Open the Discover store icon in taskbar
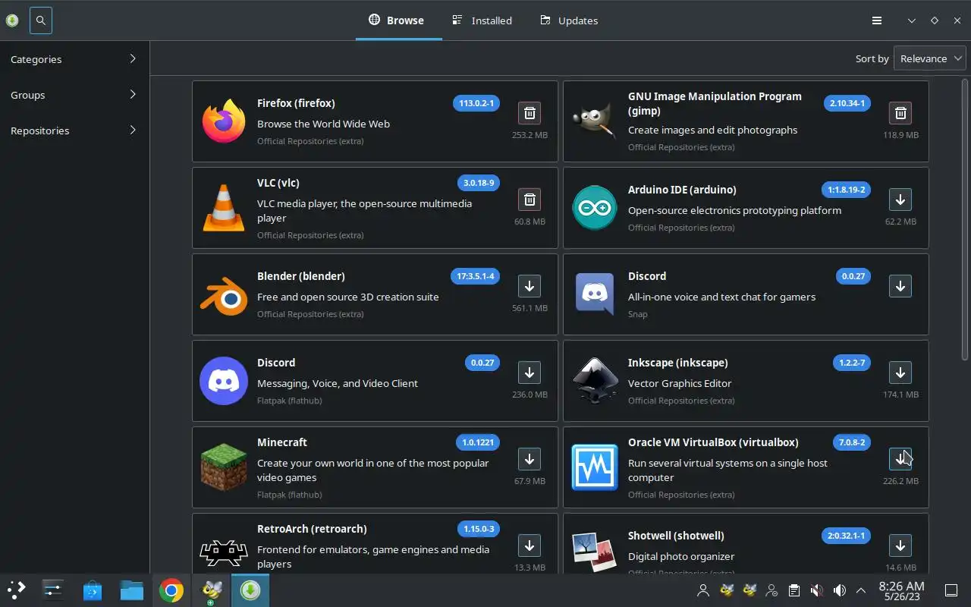 pos(93,590)
